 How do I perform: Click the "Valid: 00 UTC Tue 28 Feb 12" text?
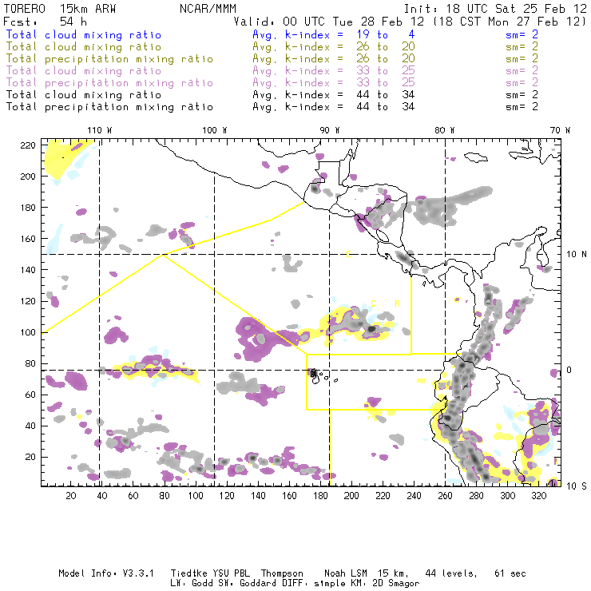point(329,22)
